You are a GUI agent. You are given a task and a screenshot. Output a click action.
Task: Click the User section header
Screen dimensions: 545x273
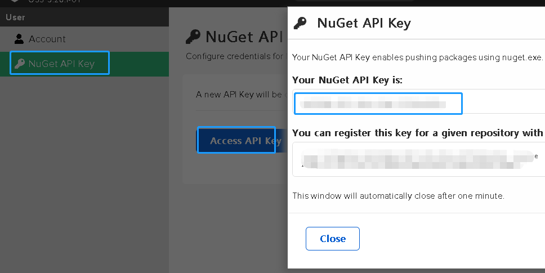(x=16, y=17)
